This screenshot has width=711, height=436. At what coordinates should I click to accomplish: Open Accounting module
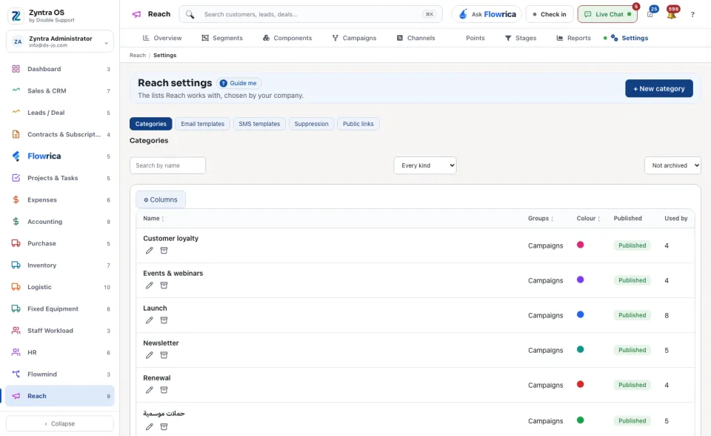[60, 222]
